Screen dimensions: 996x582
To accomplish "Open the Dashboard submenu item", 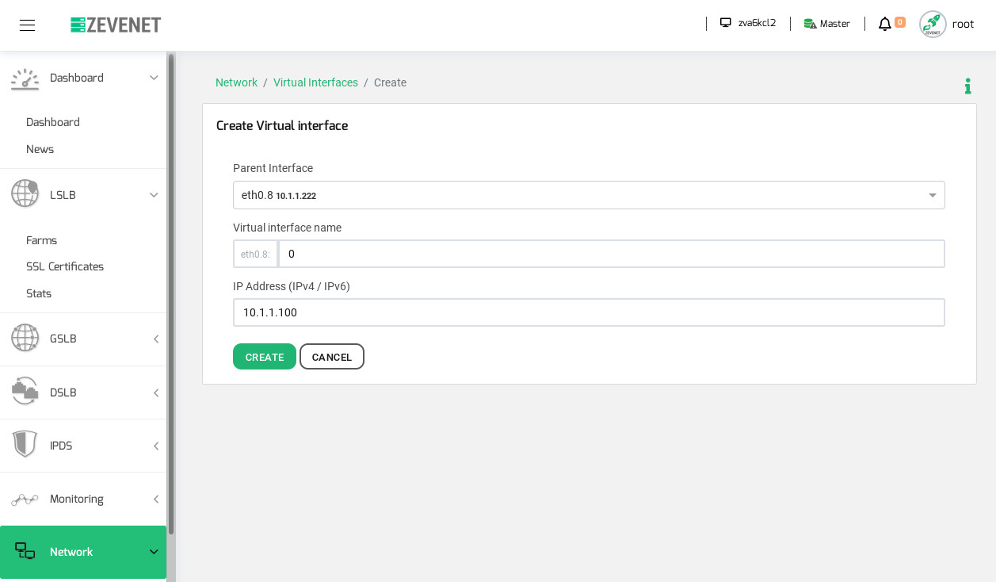I will [x=53, y=122].
